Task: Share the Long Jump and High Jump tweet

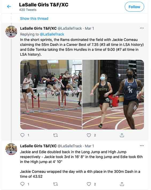Action: 122,184
